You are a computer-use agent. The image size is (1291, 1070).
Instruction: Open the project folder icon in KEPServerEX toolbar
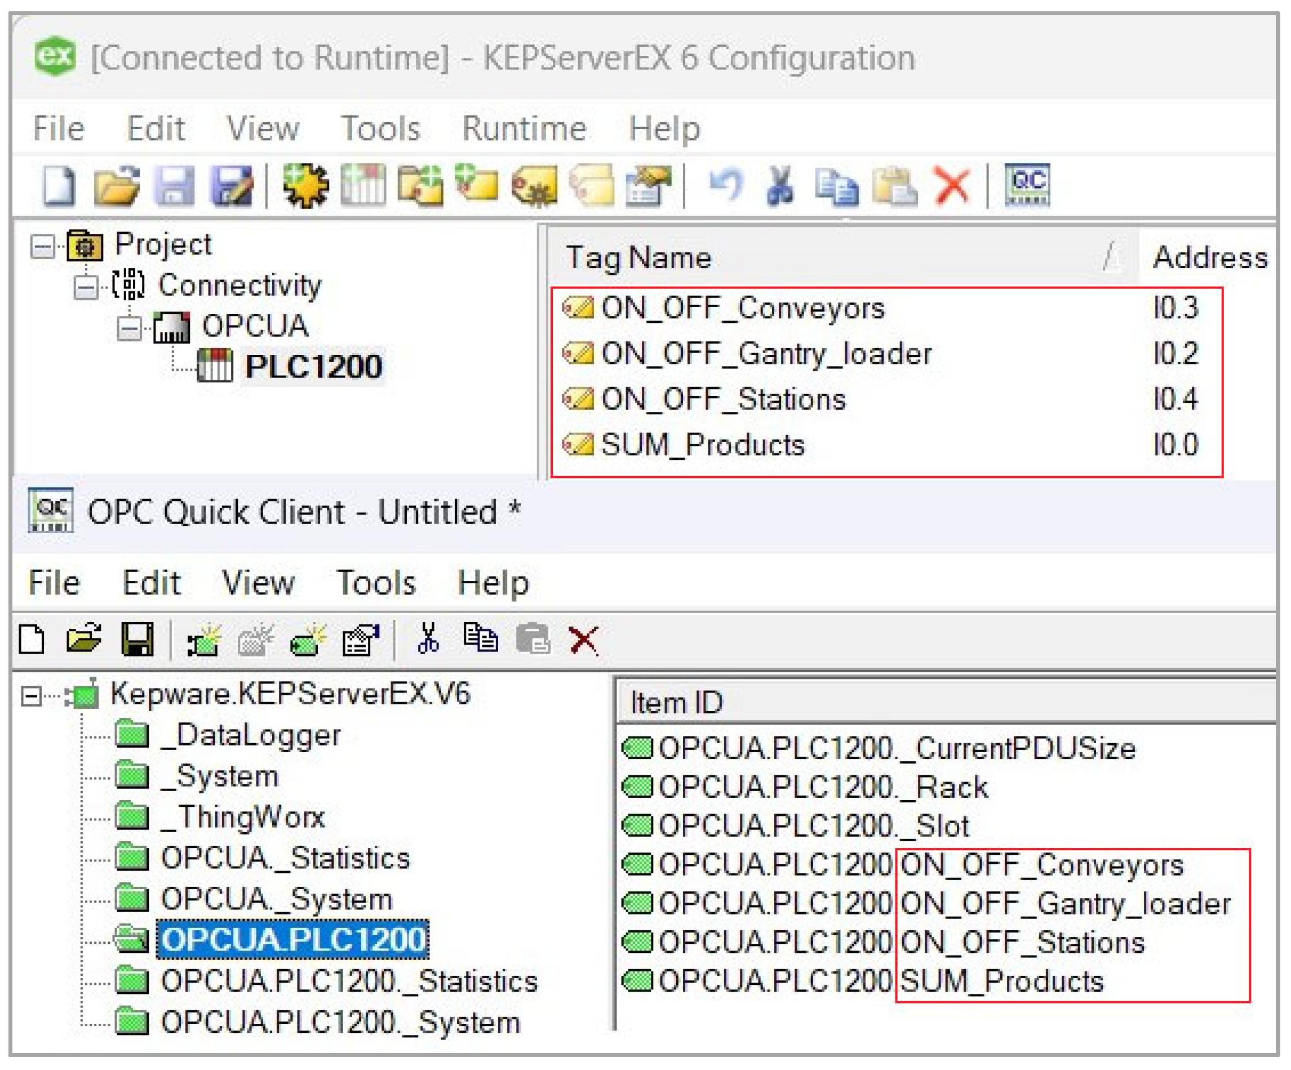(x=116, y=185)
